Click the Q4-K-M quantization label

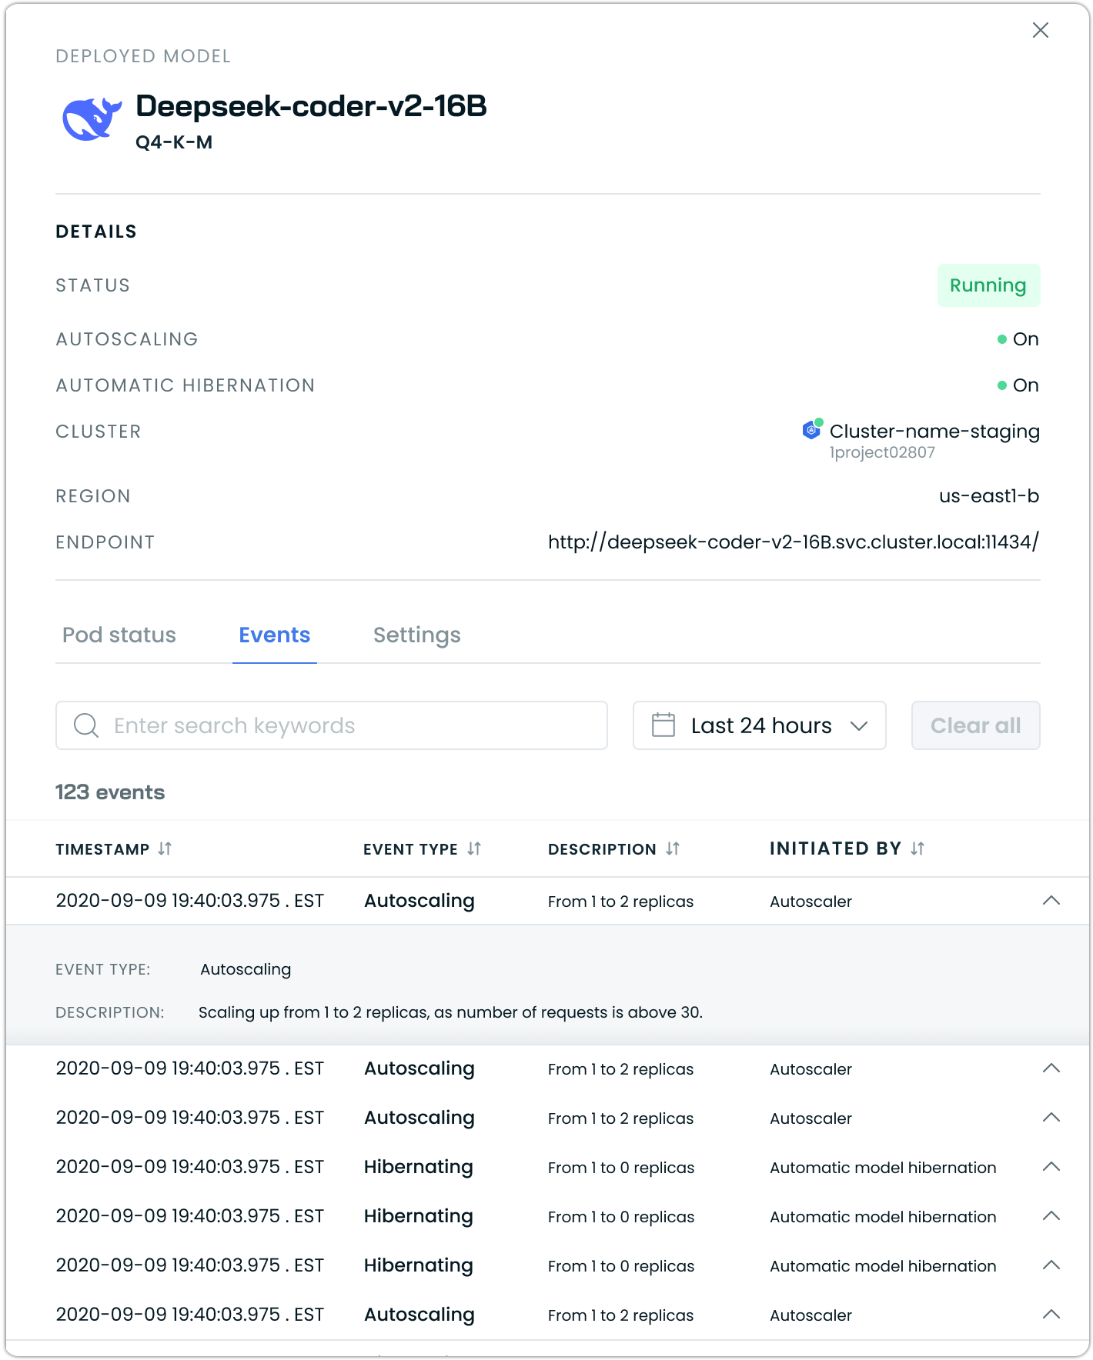coord(174,142)
